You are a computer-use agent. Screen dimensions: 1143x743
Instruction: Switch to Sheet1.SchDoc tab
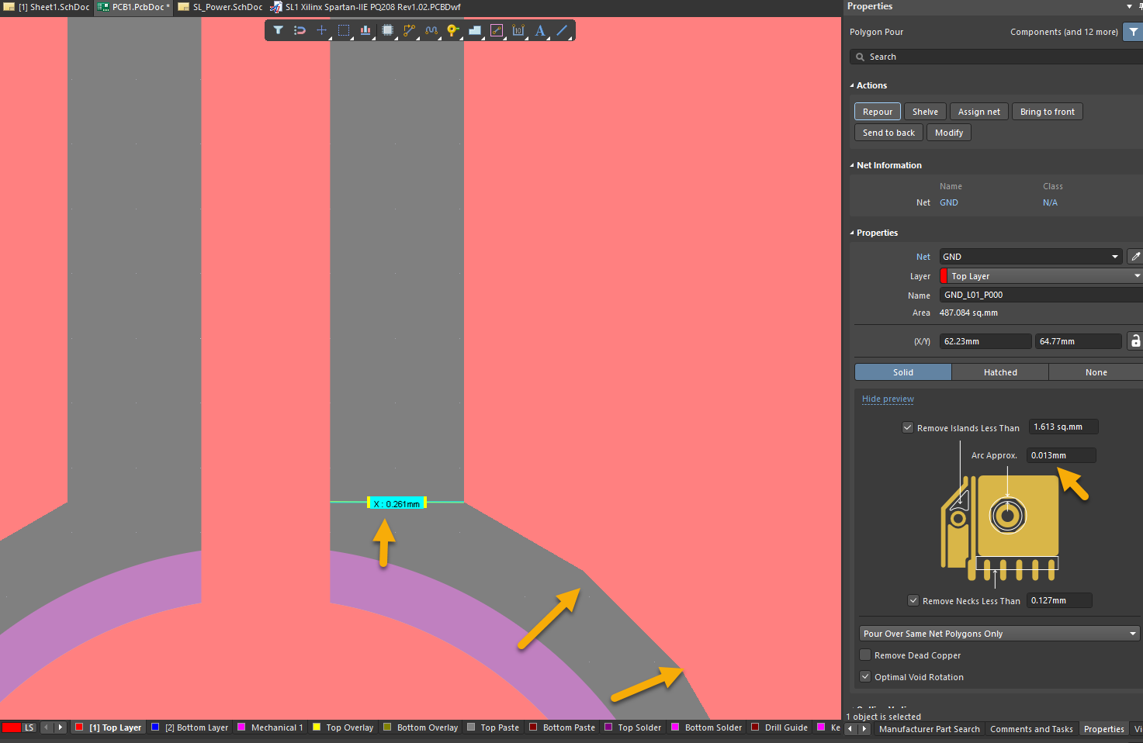pyautogui.click(x=47, y=7)
